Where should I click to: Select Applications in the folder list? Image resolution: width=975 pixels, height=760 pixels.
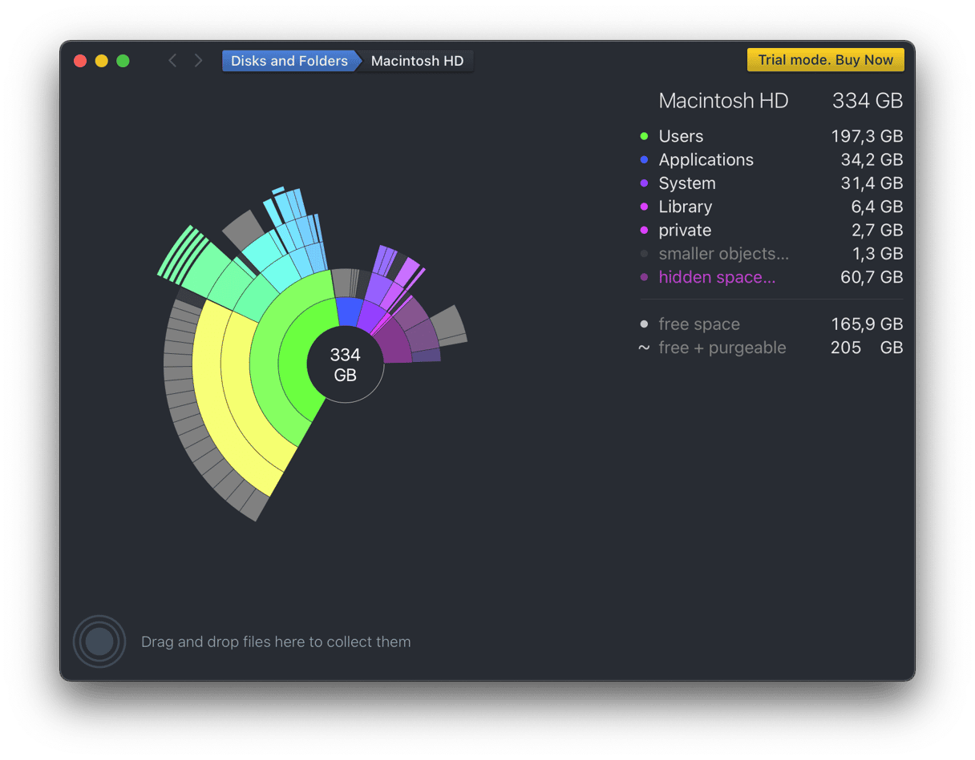[706, 160]
